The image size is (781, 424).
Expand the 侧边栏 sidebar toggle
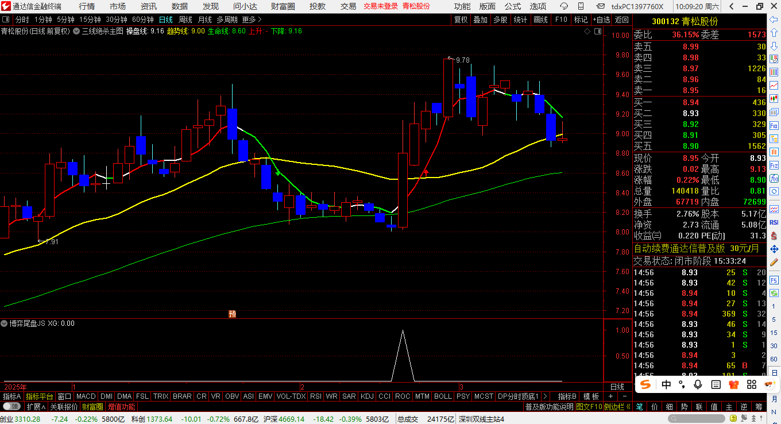pyautogui.click(x=617, y=406)
